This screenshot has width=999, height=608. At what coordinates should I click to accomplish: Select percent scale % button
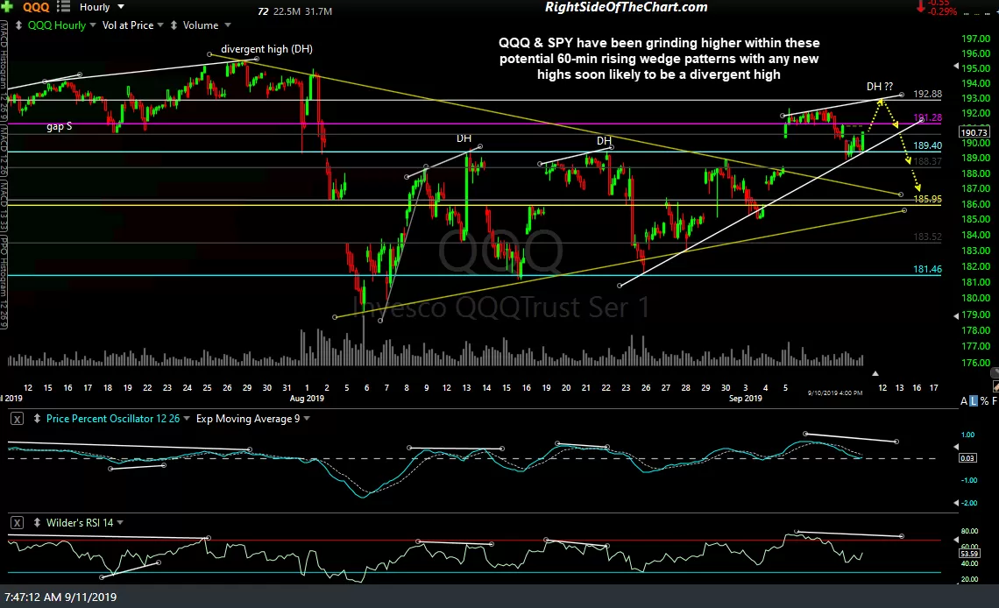click(984, 401)
